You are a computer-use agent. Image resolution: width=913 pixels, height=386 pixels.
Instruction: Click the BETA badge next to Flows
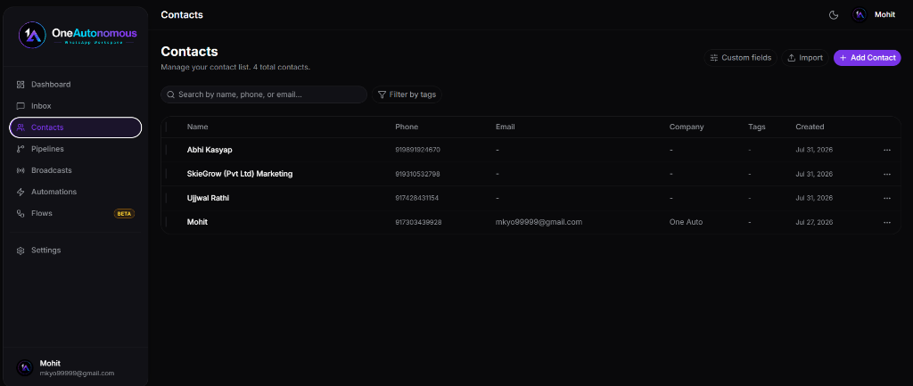coord(124,214)
